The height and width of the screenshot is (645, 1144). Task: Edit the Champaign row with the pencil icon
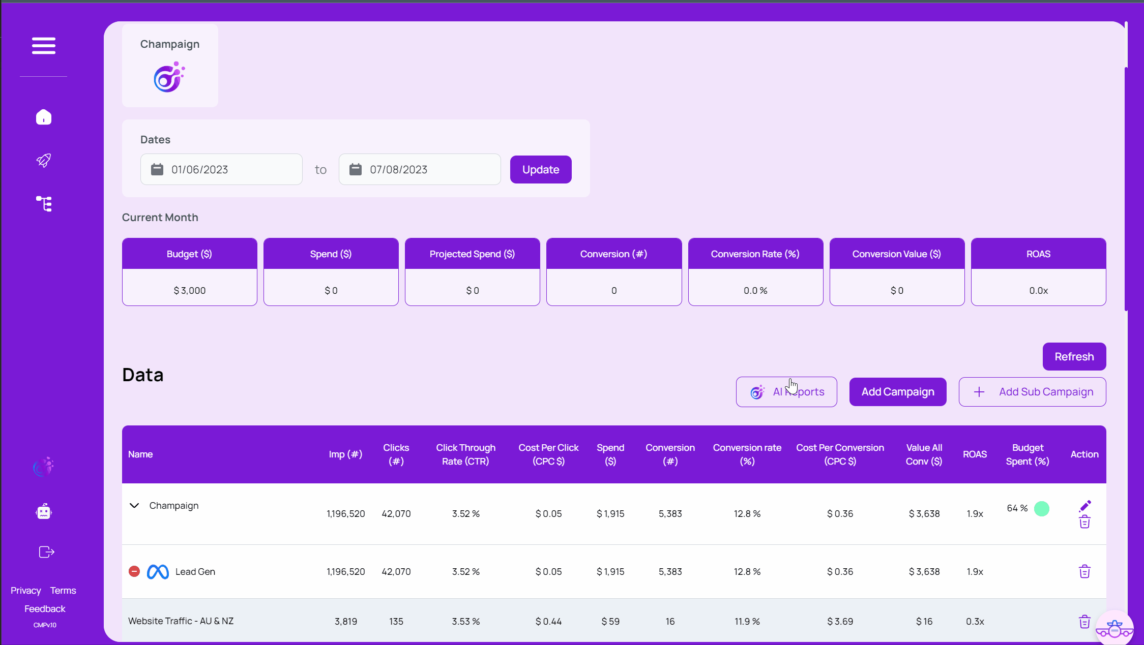(x=1084, y=505)
